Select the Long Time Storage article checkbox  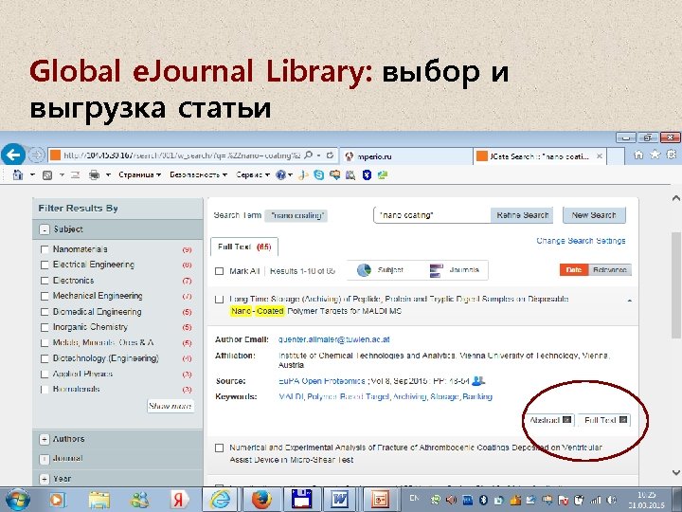(x=219, y=299)
